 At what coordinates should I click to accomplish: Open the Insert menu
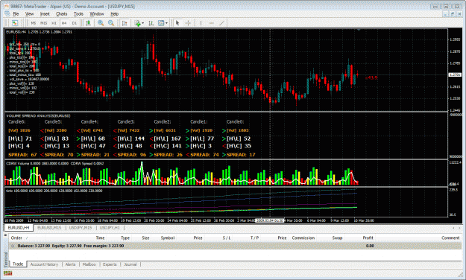(x=45, y=13)
